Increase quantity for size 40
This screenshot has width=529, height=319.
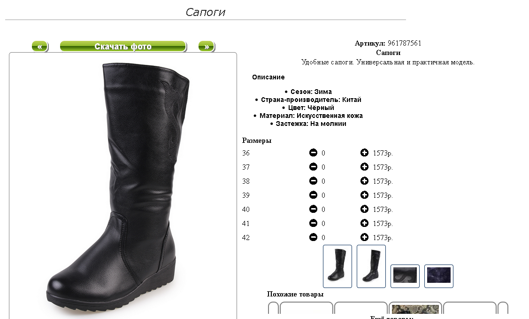tap(364, 209)
